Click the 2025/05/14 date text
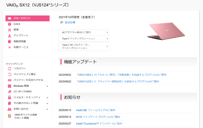The width and height of the screenshot is (203, 128). click(65, 117)
